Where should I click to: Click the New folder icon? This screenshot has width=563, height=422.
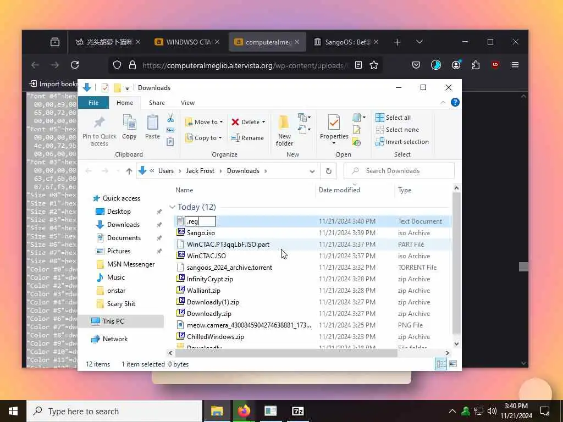284,123
